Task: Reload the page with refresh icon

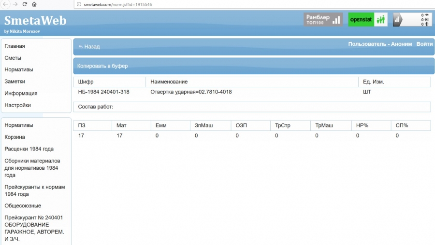Action: (25, 4)
